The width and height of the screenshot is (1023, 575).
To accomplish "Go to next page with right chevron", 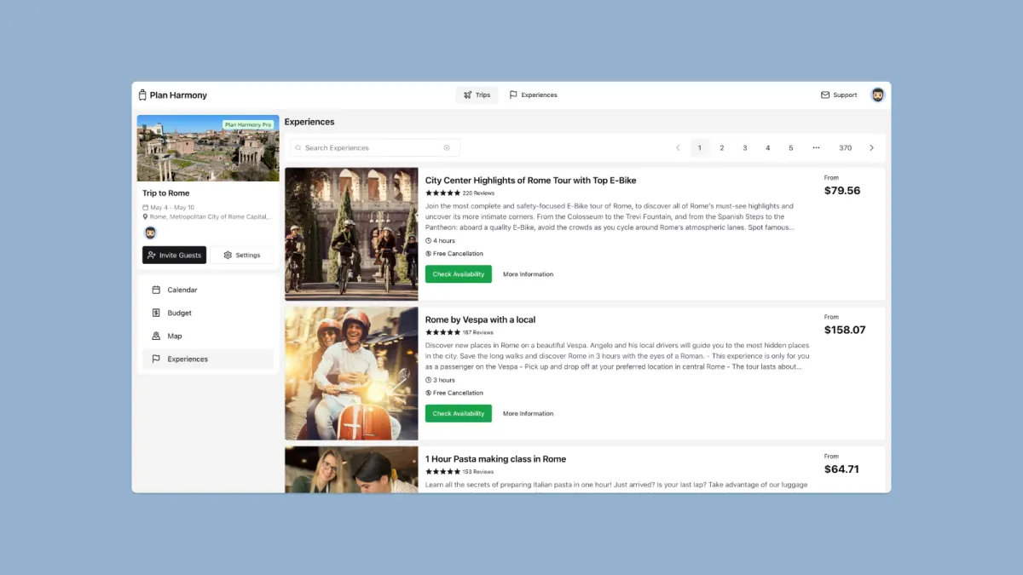I will (x=871, y=147).
